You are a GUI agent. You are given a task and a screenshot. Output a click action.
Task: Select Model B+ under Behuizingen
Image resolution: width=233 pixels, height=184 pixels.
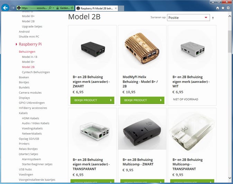coord(28,62)
